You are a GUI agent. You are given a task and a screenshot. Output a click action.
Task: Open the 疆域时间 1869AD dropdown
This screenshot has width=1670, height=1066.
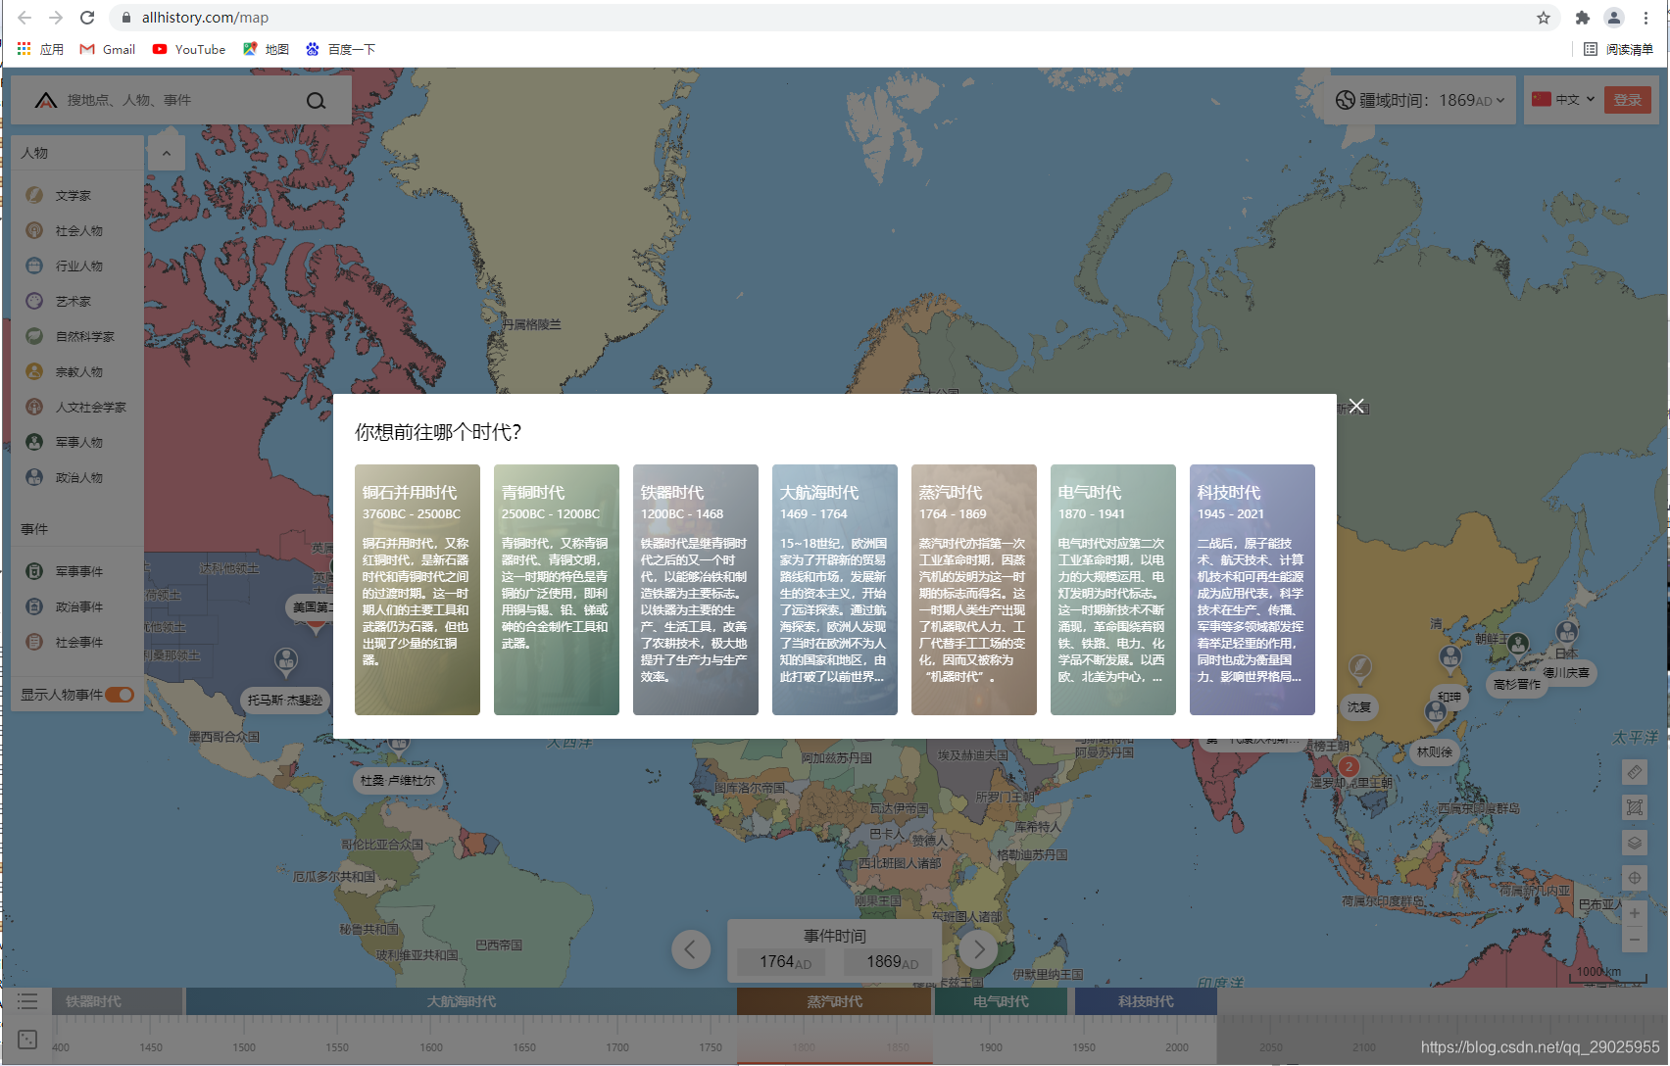[1420, 100]
